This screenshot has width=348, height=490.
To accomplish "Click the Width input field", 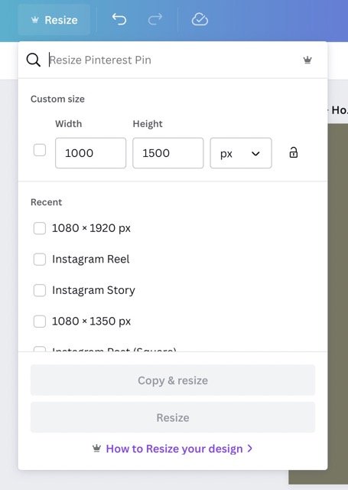I will (91, 153).
